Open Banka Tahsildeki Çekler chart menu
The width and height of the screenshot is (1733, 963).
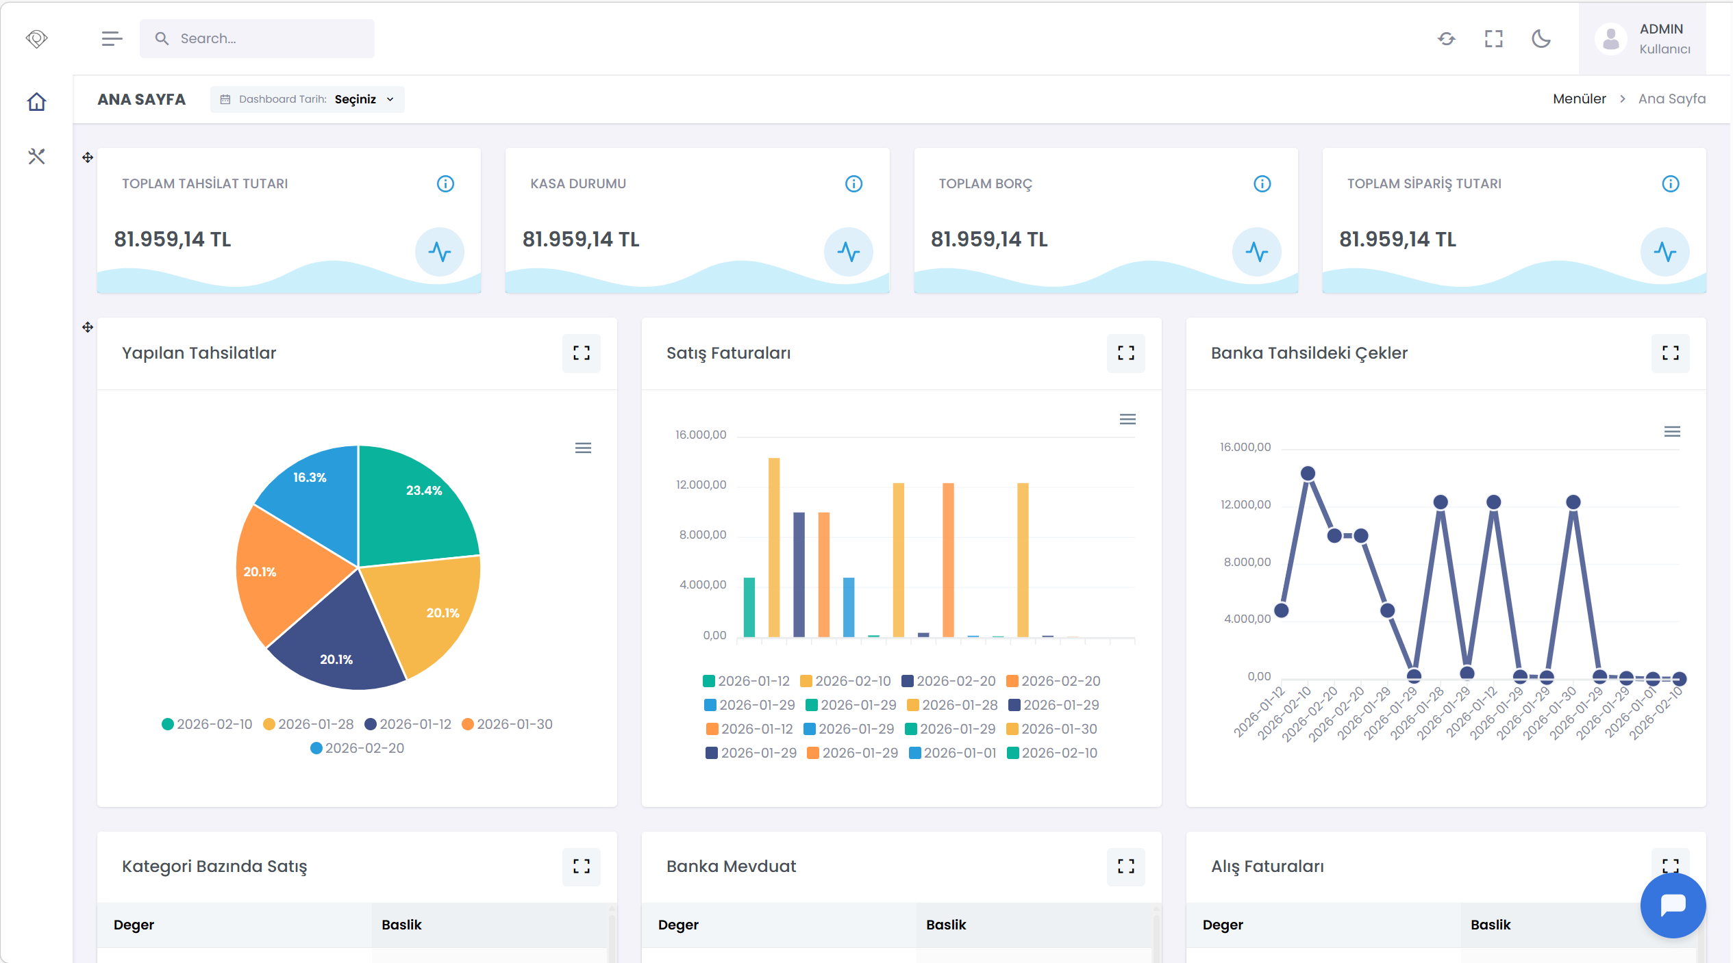click(1672, 431)
